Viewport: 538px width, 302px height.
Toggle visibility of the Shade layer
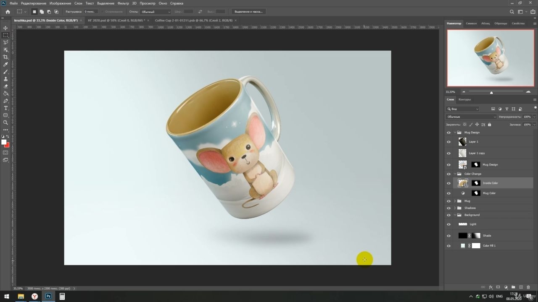pyautogui.click(x=448, y=236)
